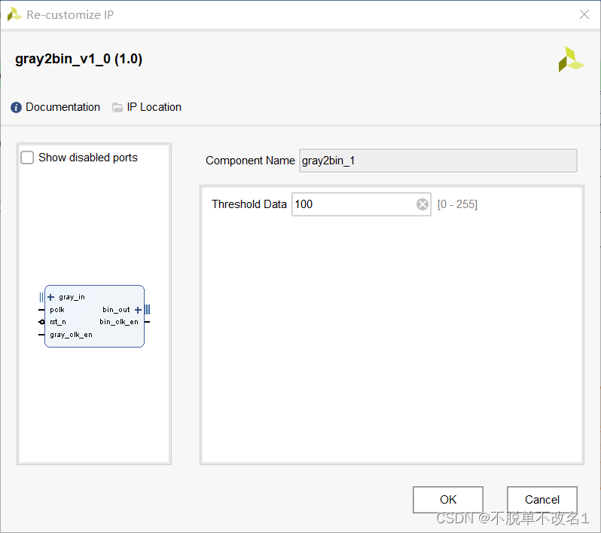Open the IP Location link

(154, 107)
